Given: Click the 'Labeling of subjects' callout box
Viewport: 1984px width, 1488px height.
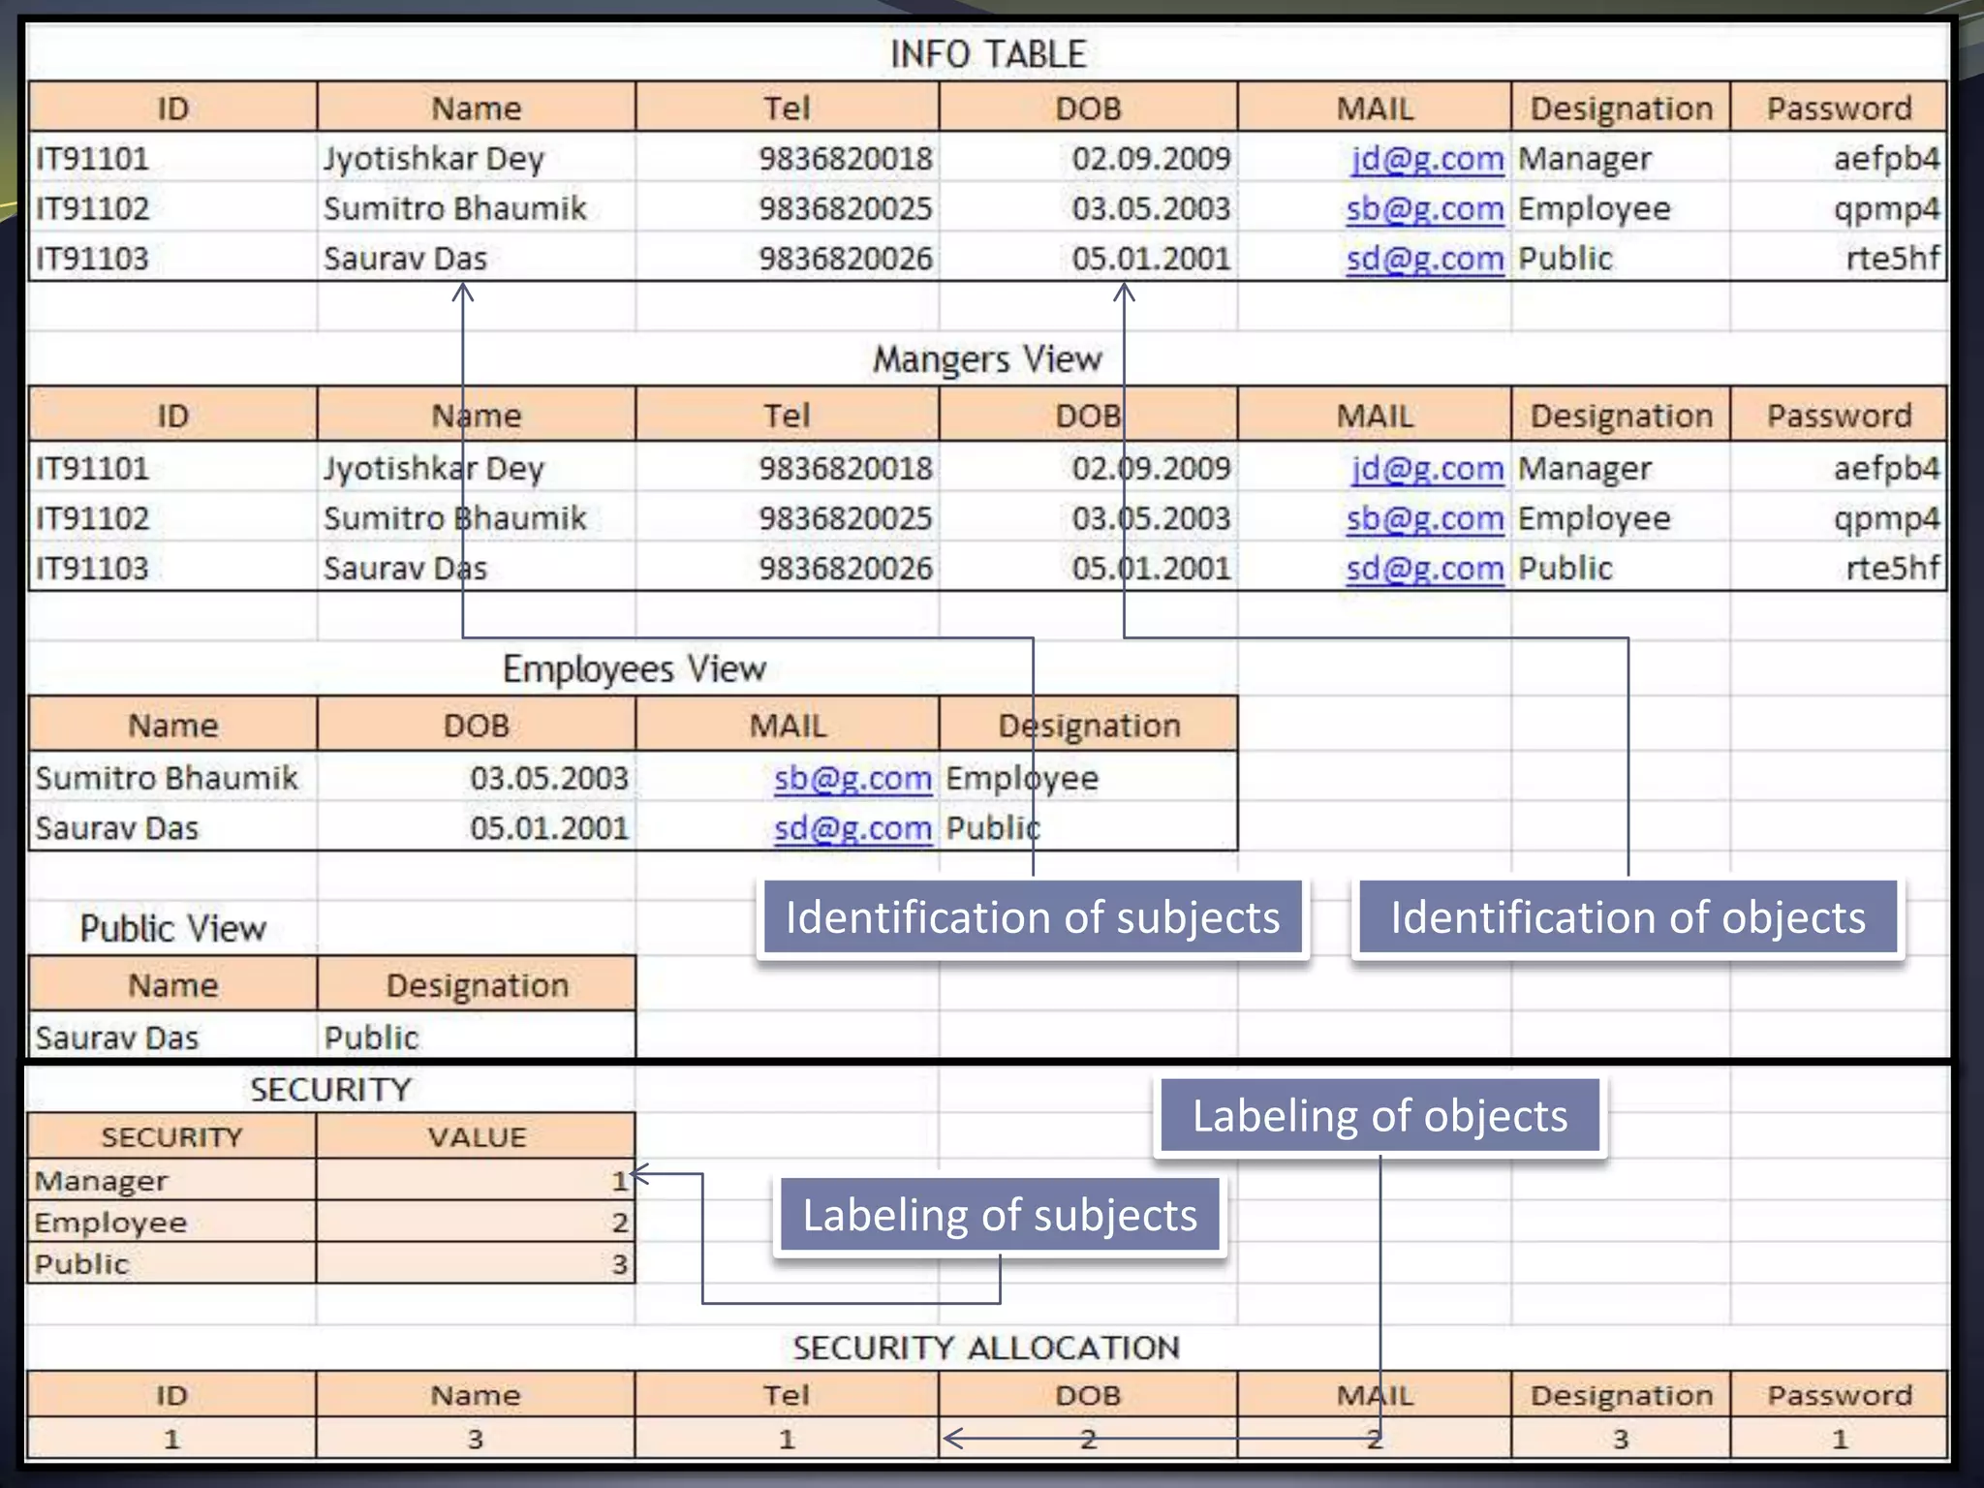Looking at the screenshot, I should pos(1000,1215).
